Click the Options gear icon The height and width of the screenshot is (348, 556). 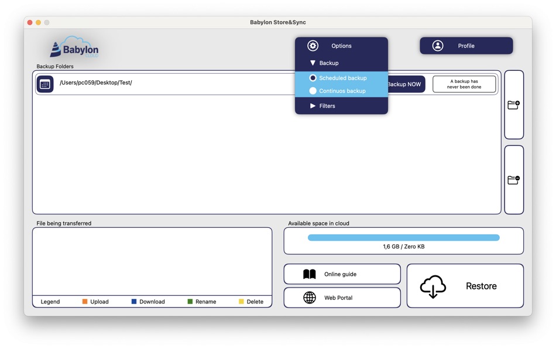313,46
